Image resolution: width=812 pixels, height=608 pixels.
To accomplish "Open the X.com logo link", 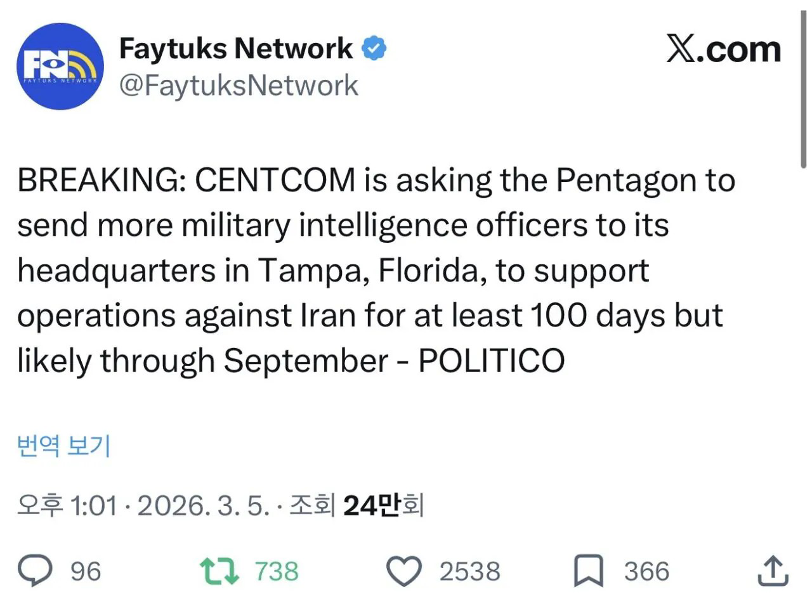I will (723, 49).
